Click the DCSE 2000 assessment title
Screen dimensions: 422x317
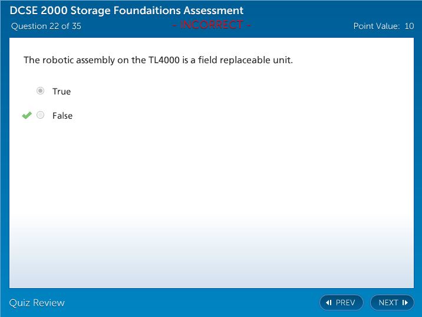point(127,11)
